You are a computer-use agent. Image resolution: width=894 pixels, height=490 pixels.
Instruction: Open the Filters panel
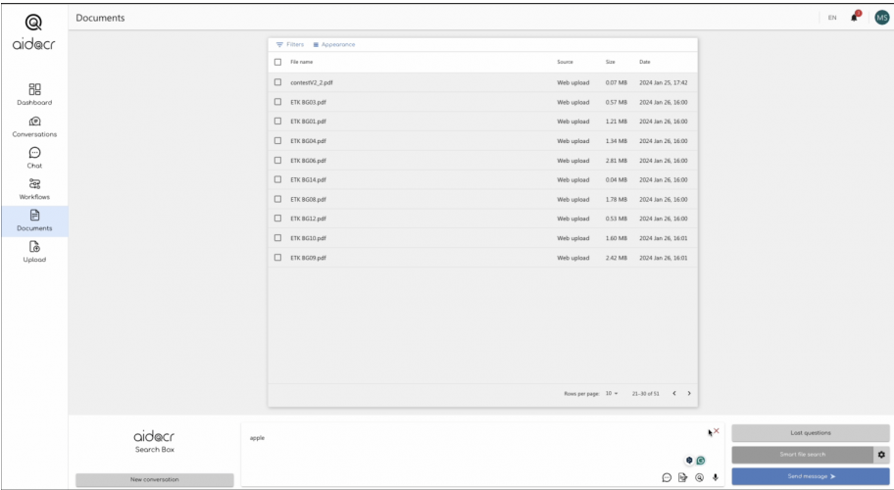[290, 44]
